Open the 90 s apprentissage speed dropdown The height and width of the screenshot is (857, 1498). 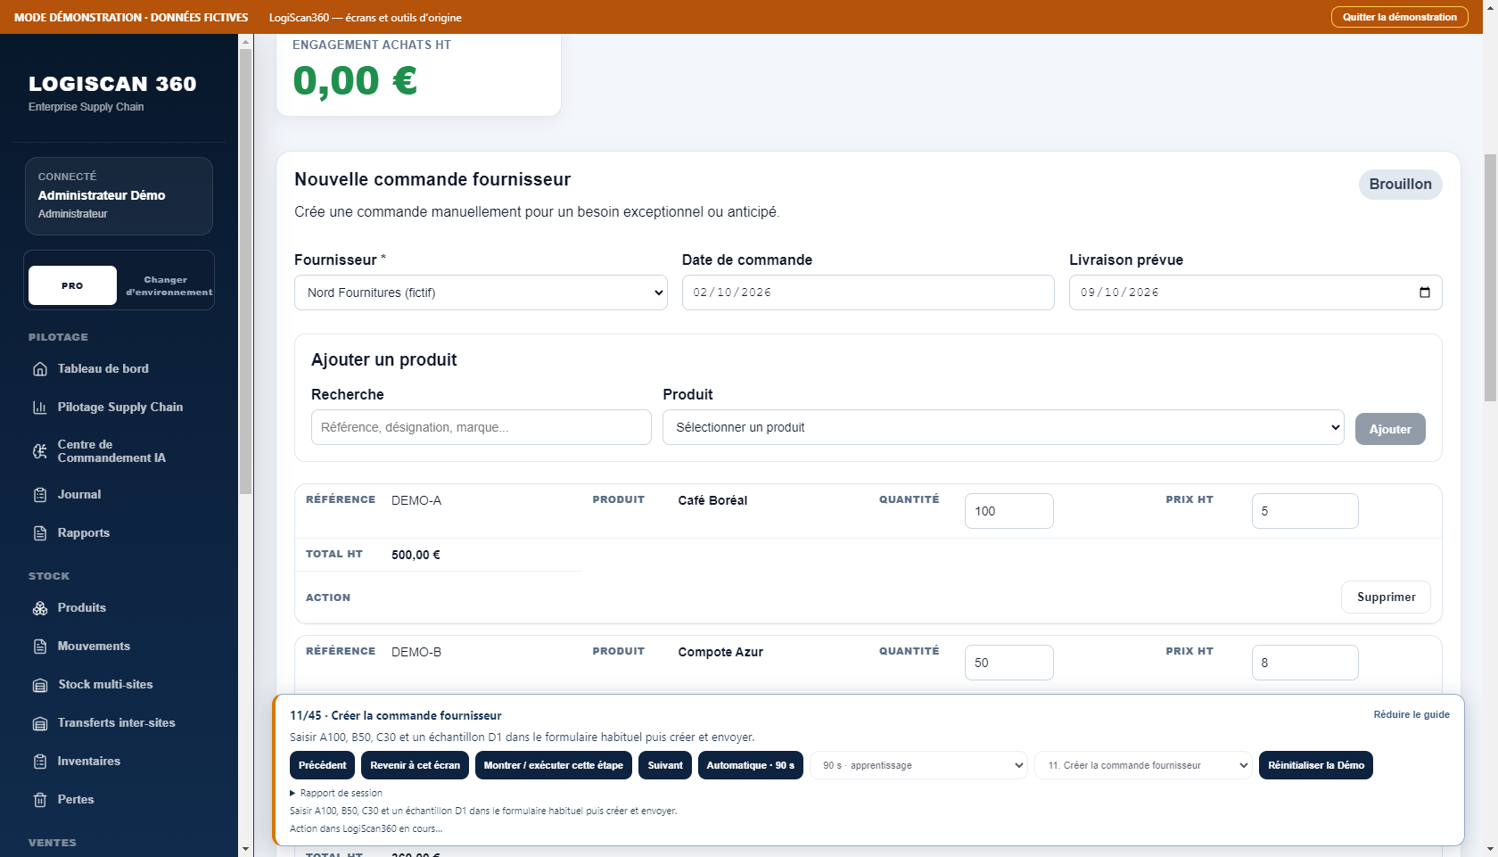point(918,765)
